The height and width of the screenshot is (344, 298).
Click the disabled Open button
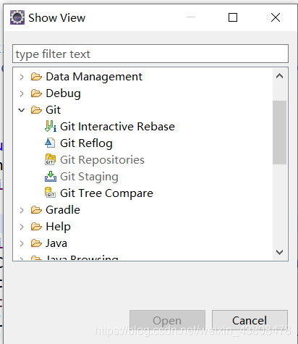pos(167,320)
